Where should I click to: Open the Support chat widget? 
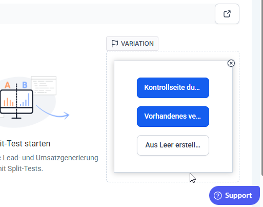(234, 195)
